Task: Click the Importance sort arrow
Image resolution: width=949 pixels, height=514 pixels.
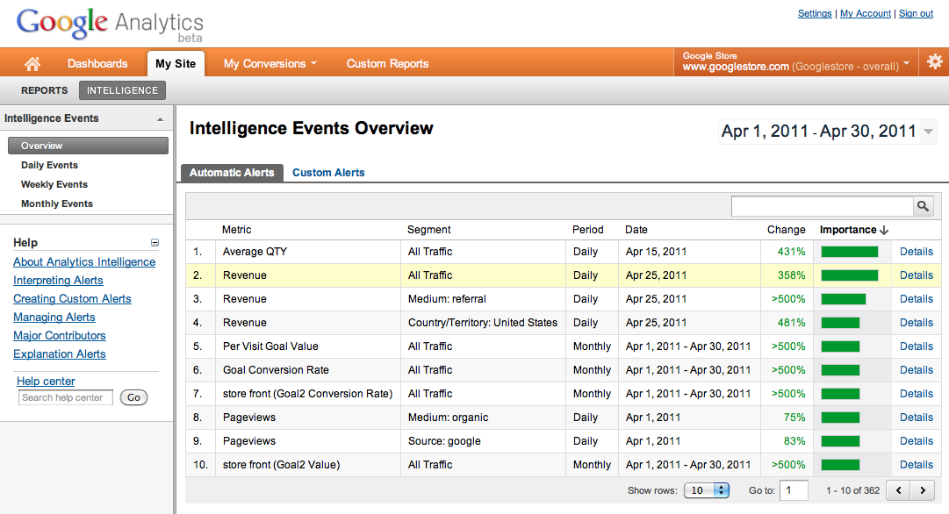Action: coord(884,230)
